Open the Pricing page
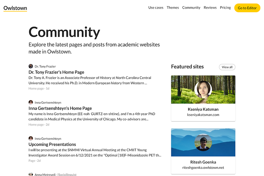 click(x=225, y=8)
